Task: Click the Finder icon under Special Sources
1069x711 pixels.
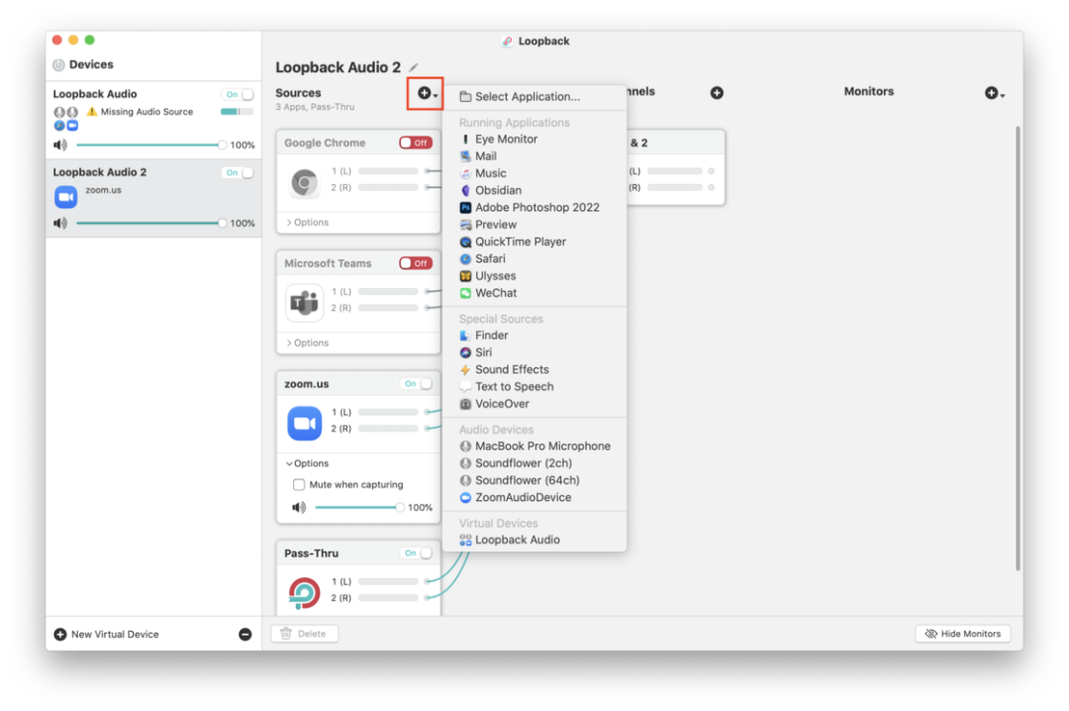Action: 465,335
